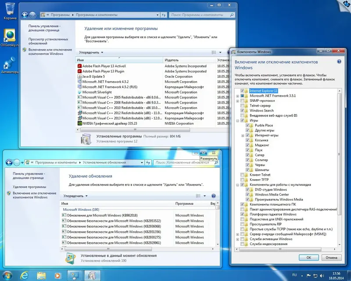Click Программы и компоненты breadcrumb in the Updates window

(x=56, y=162)
